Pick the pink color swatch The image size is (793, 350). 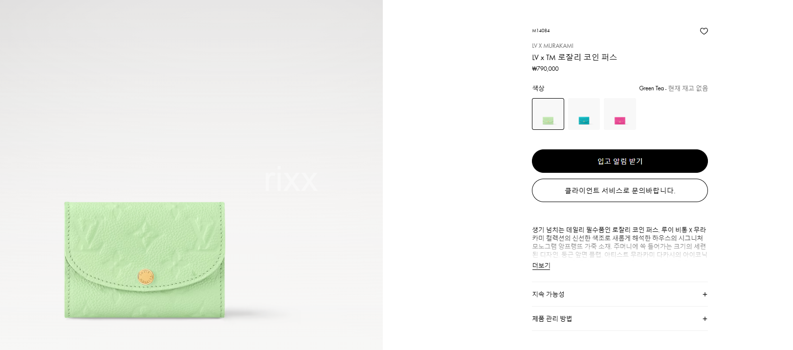(620, 114)
